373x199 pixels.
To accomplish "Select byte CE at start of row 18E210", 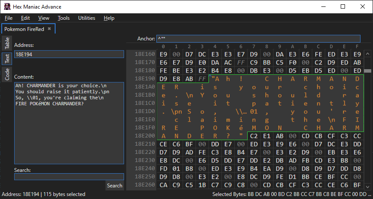I will (x=163, y=144).
